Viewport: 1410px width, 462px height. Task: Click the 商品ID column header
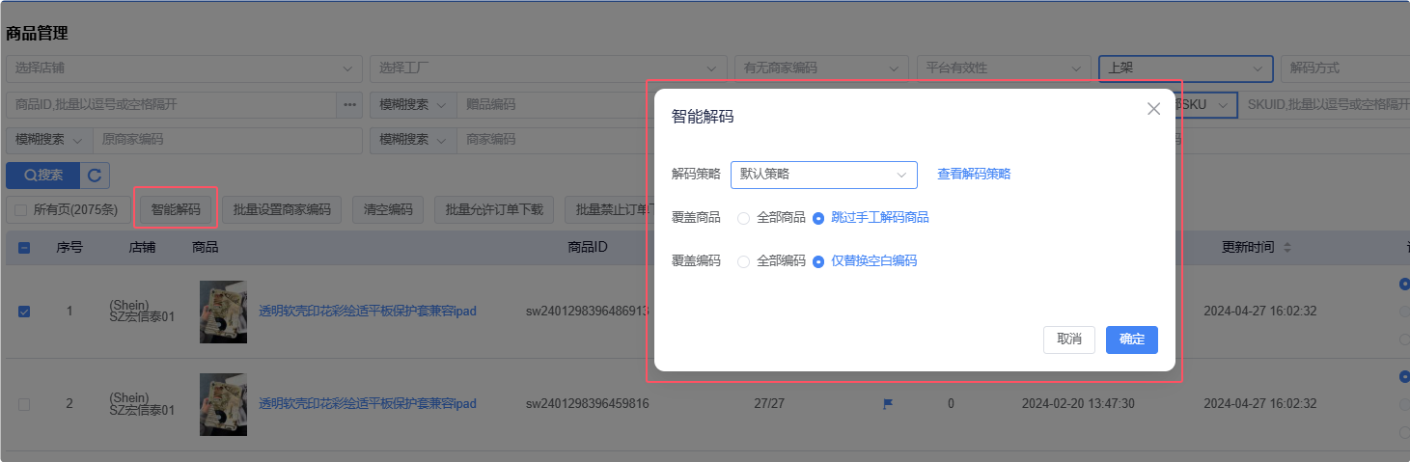coord(587,248)
